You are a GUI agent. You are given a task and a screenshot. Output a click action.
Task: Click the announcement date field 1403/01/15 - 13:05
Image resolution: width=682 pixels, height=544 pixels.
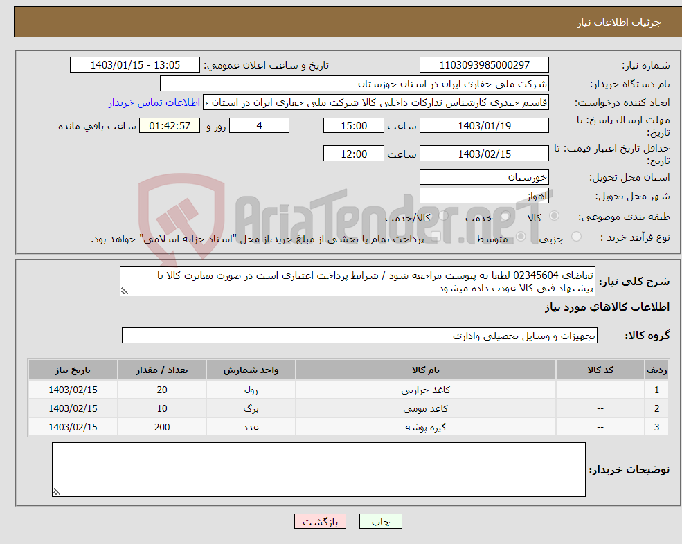(135, 65)
